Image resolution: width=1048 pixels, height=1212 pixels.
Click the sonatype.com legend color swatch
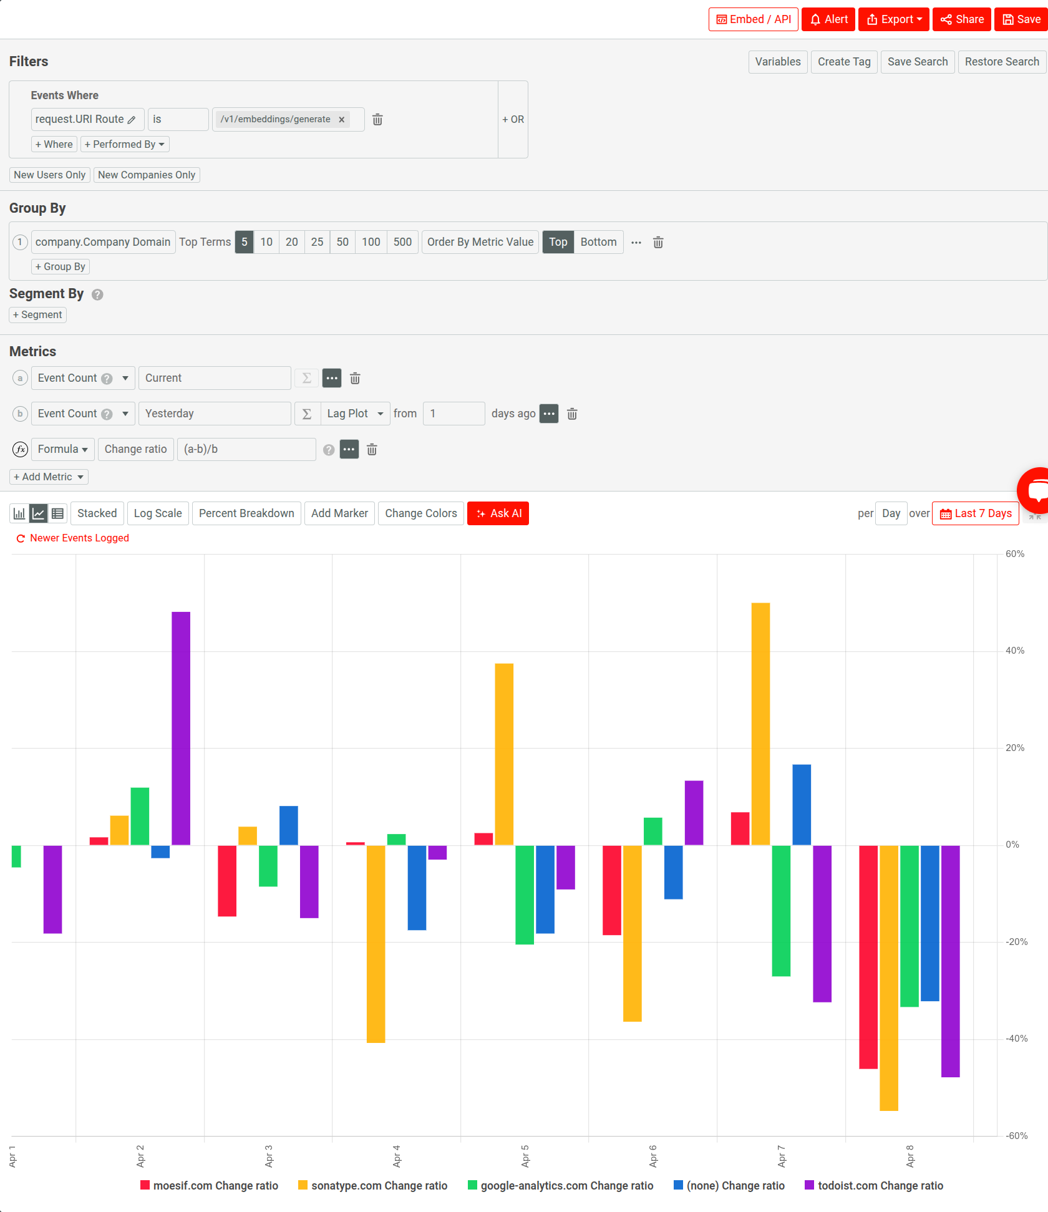click(x=302, y=1185)
